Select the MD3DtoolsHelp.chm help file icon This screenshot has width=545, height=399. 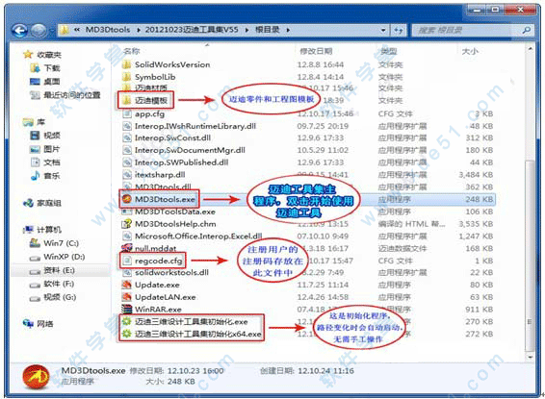tap(126, 224)
